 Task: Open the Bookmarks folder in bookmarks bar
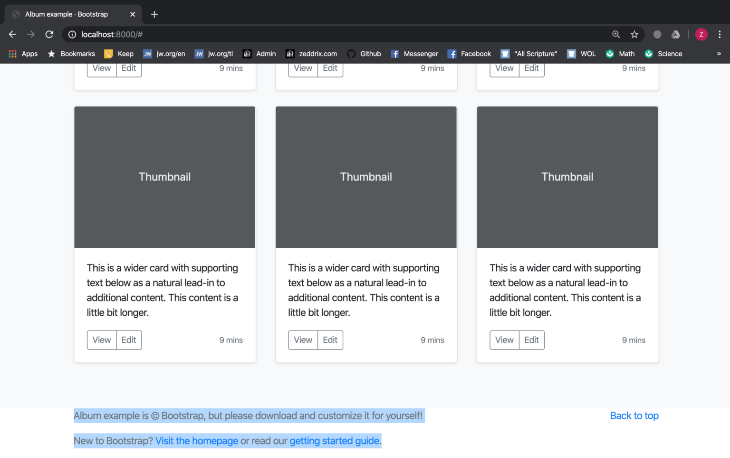pos(71,54)
